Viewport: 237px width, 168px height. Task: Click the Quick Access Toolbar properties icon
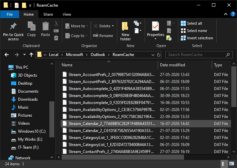[x=16, y=5]
